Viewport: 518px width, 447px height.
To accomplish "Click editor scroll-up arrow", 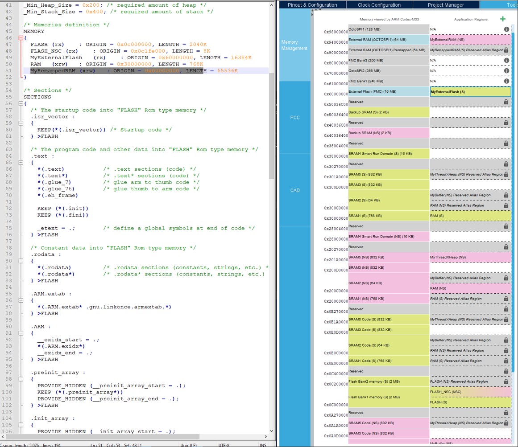I will tap(272, 5).
